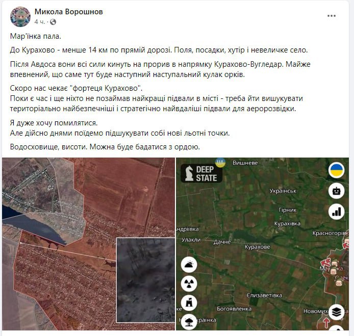Open the robot bot icon on map
Image resolution: width=354 pixels, height=336 pixels.
click(x=336, y=191)
